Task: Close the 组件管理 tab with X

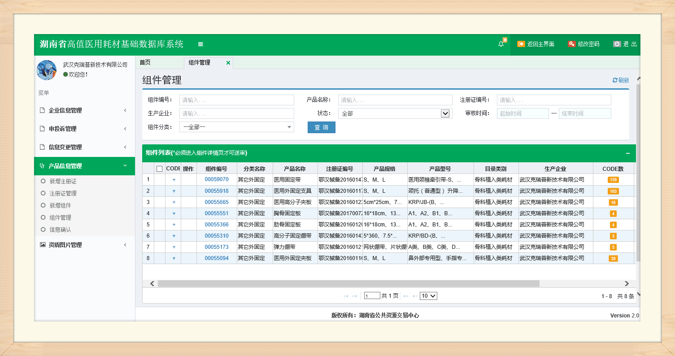Action: 228,63
